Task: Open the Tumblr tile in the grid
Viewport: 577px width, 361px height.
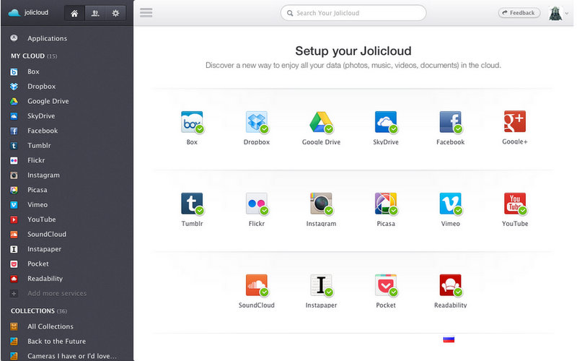Action: [x=192, y=209]
